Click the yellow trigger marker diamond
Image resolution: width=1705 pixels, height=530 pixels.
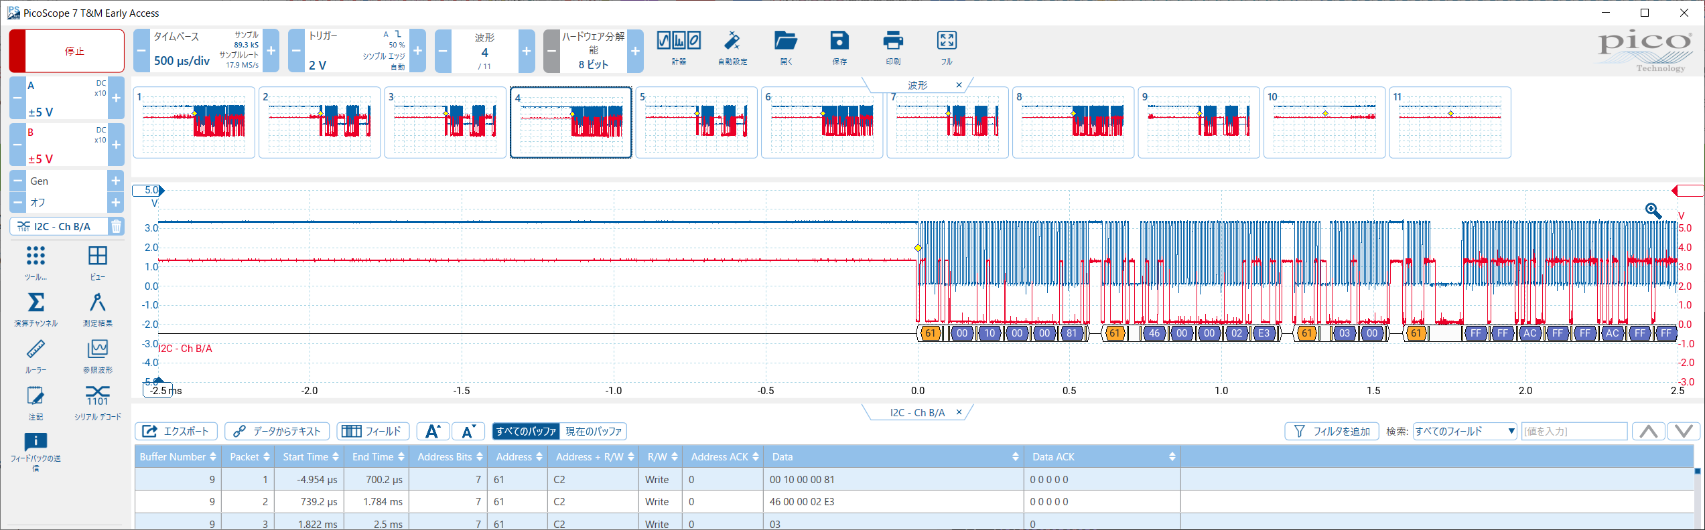click(x=918, y=248)
